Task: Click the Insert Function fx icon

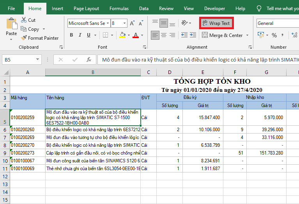Action: click(89, 60)
